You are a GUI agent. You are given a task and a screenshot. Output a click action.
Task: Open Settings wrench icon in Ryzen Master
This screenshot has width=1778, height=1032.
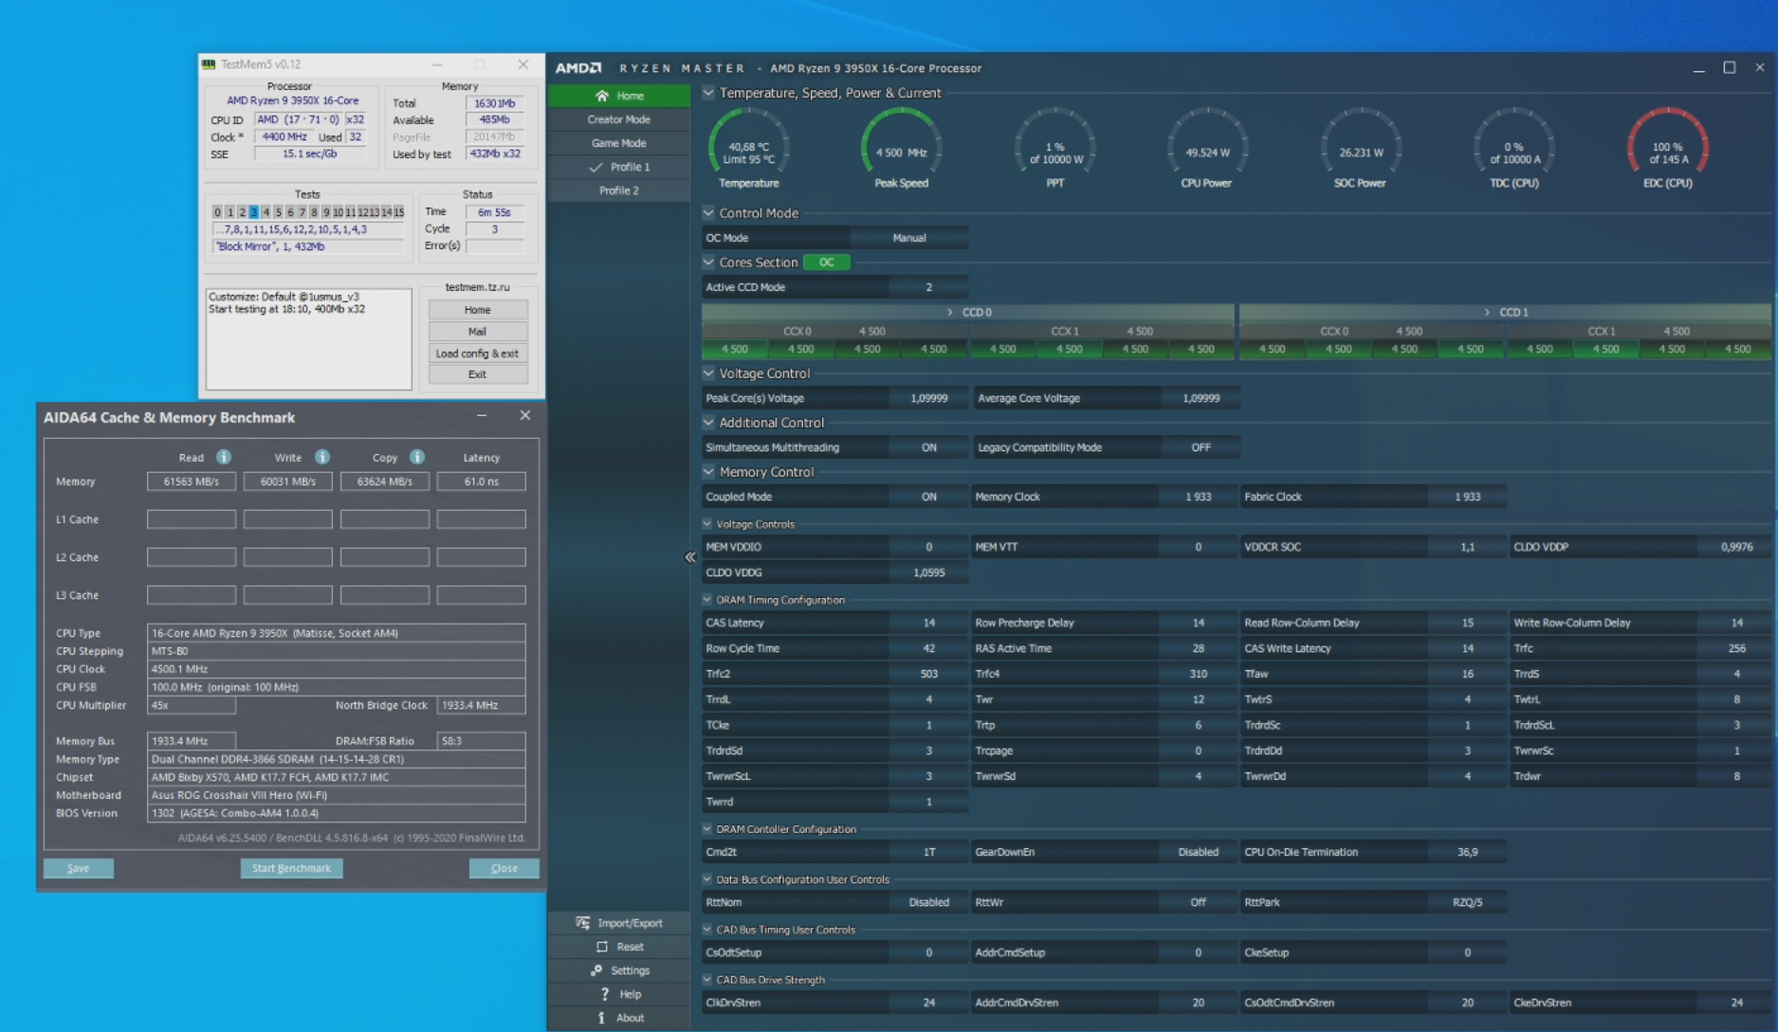coord(596,970)
